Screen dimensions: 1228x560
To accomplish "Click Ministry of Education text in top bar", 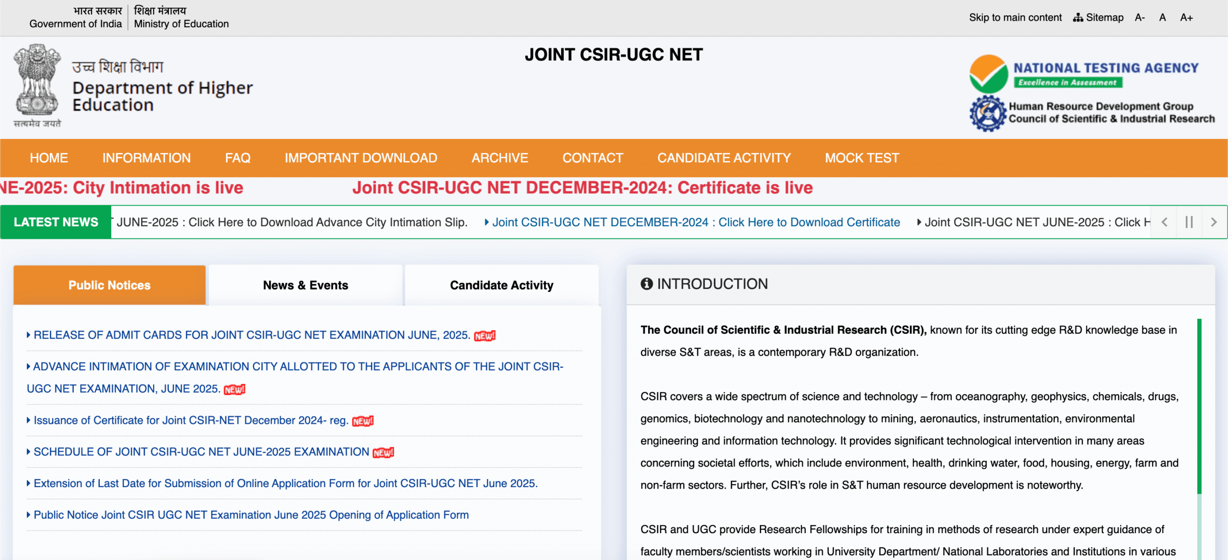I will [181, 24].
